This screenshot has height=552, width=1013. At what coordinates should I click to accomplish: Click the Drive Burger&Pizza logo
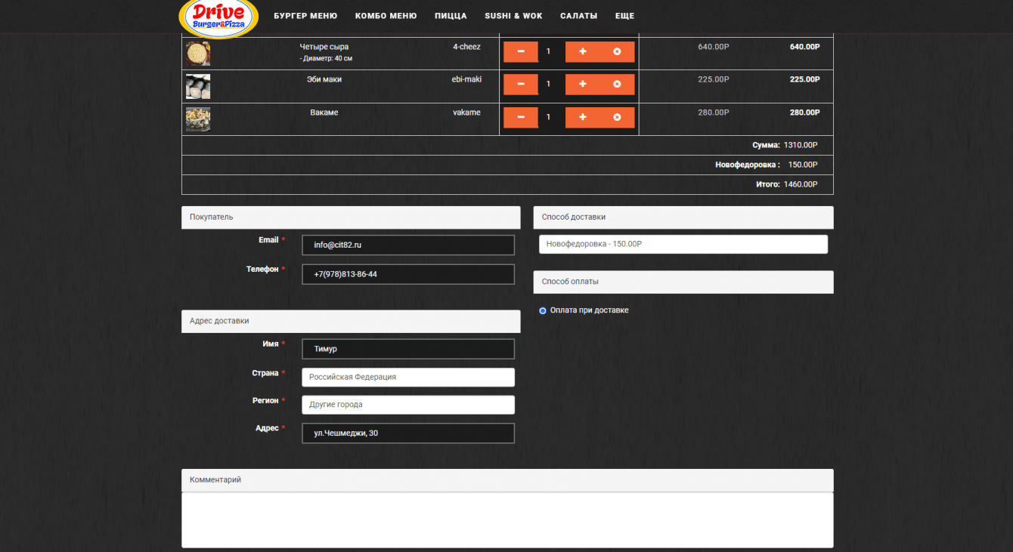[218, 18]
